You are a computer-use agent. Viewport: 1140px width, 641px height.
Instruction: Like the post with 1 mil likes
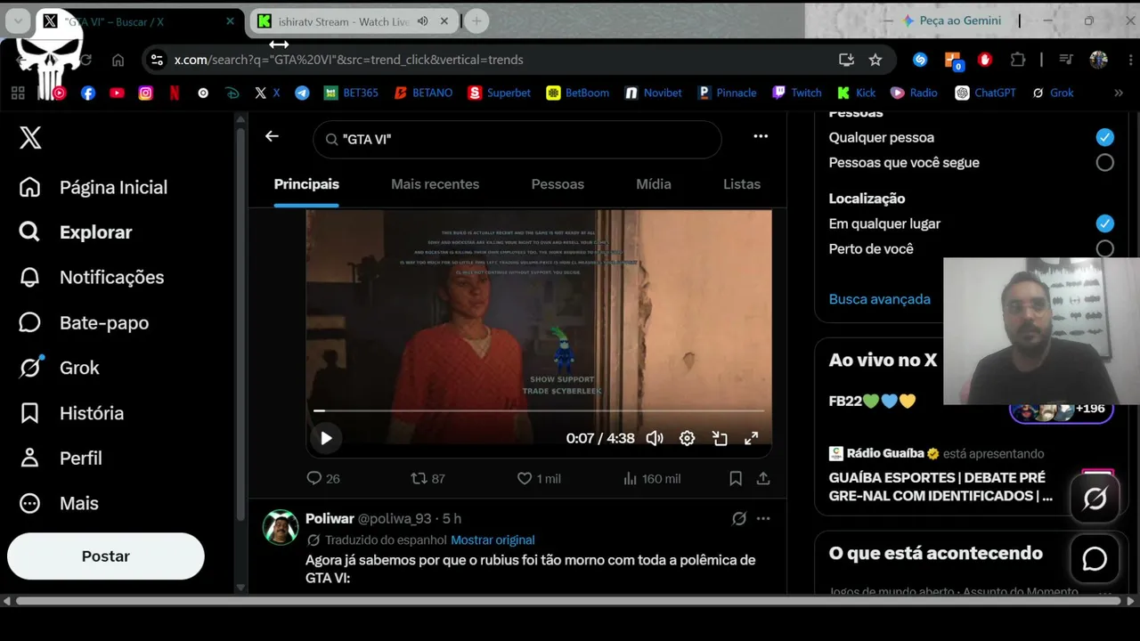pyautogui.click(x=539, y=479)
